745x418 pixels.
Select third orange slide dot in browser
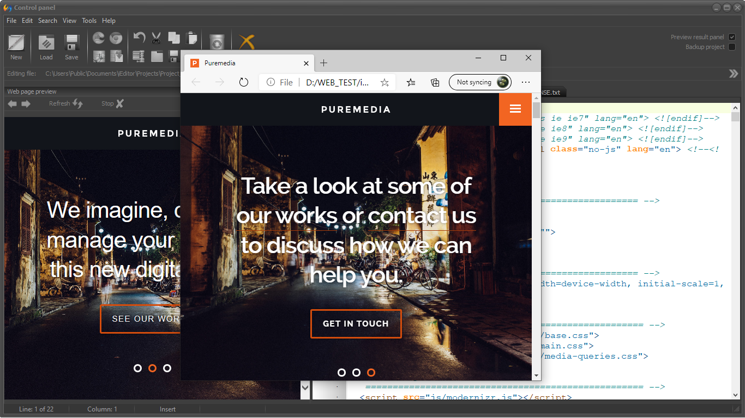pos(371,373)
